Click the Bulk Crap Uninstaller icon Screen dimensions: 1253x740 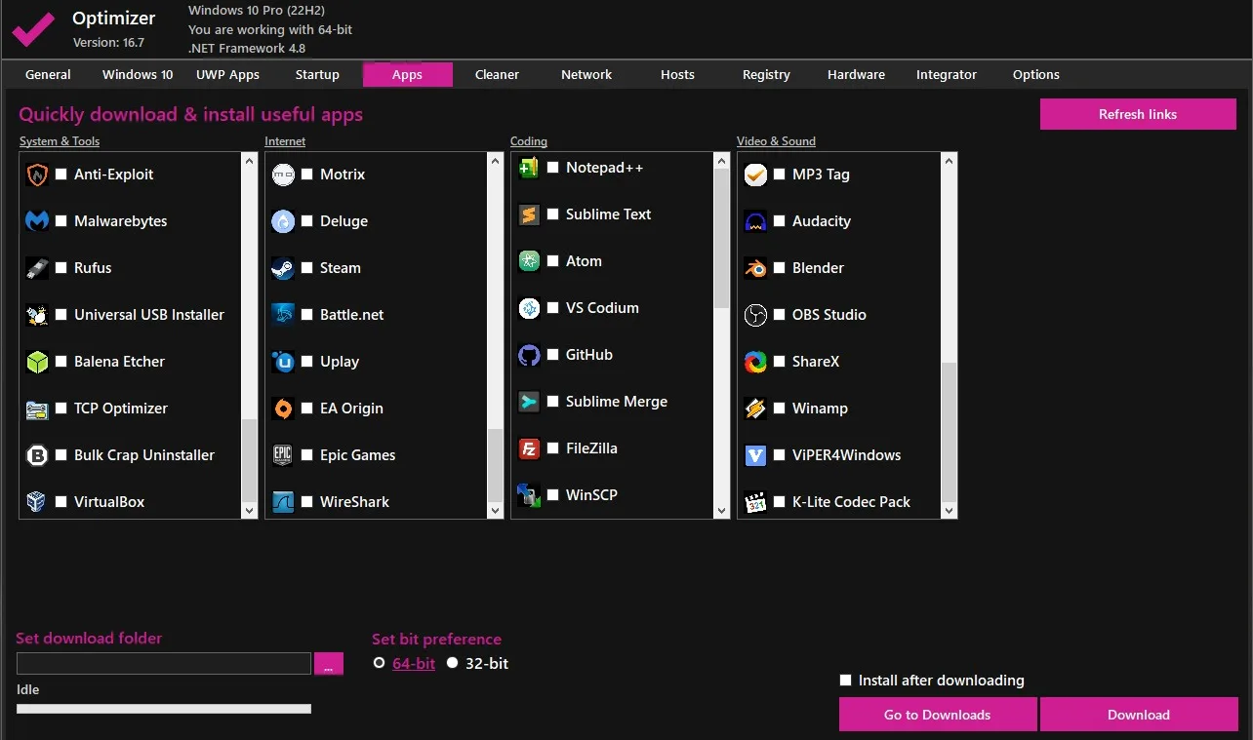coord(37,455)
